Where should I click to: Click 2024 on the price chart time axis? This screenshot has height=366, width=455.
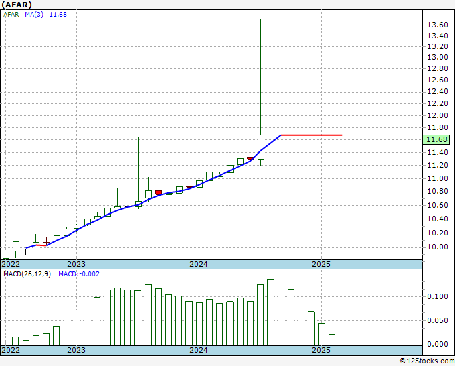pyautogui.click(x=199, y=263)
